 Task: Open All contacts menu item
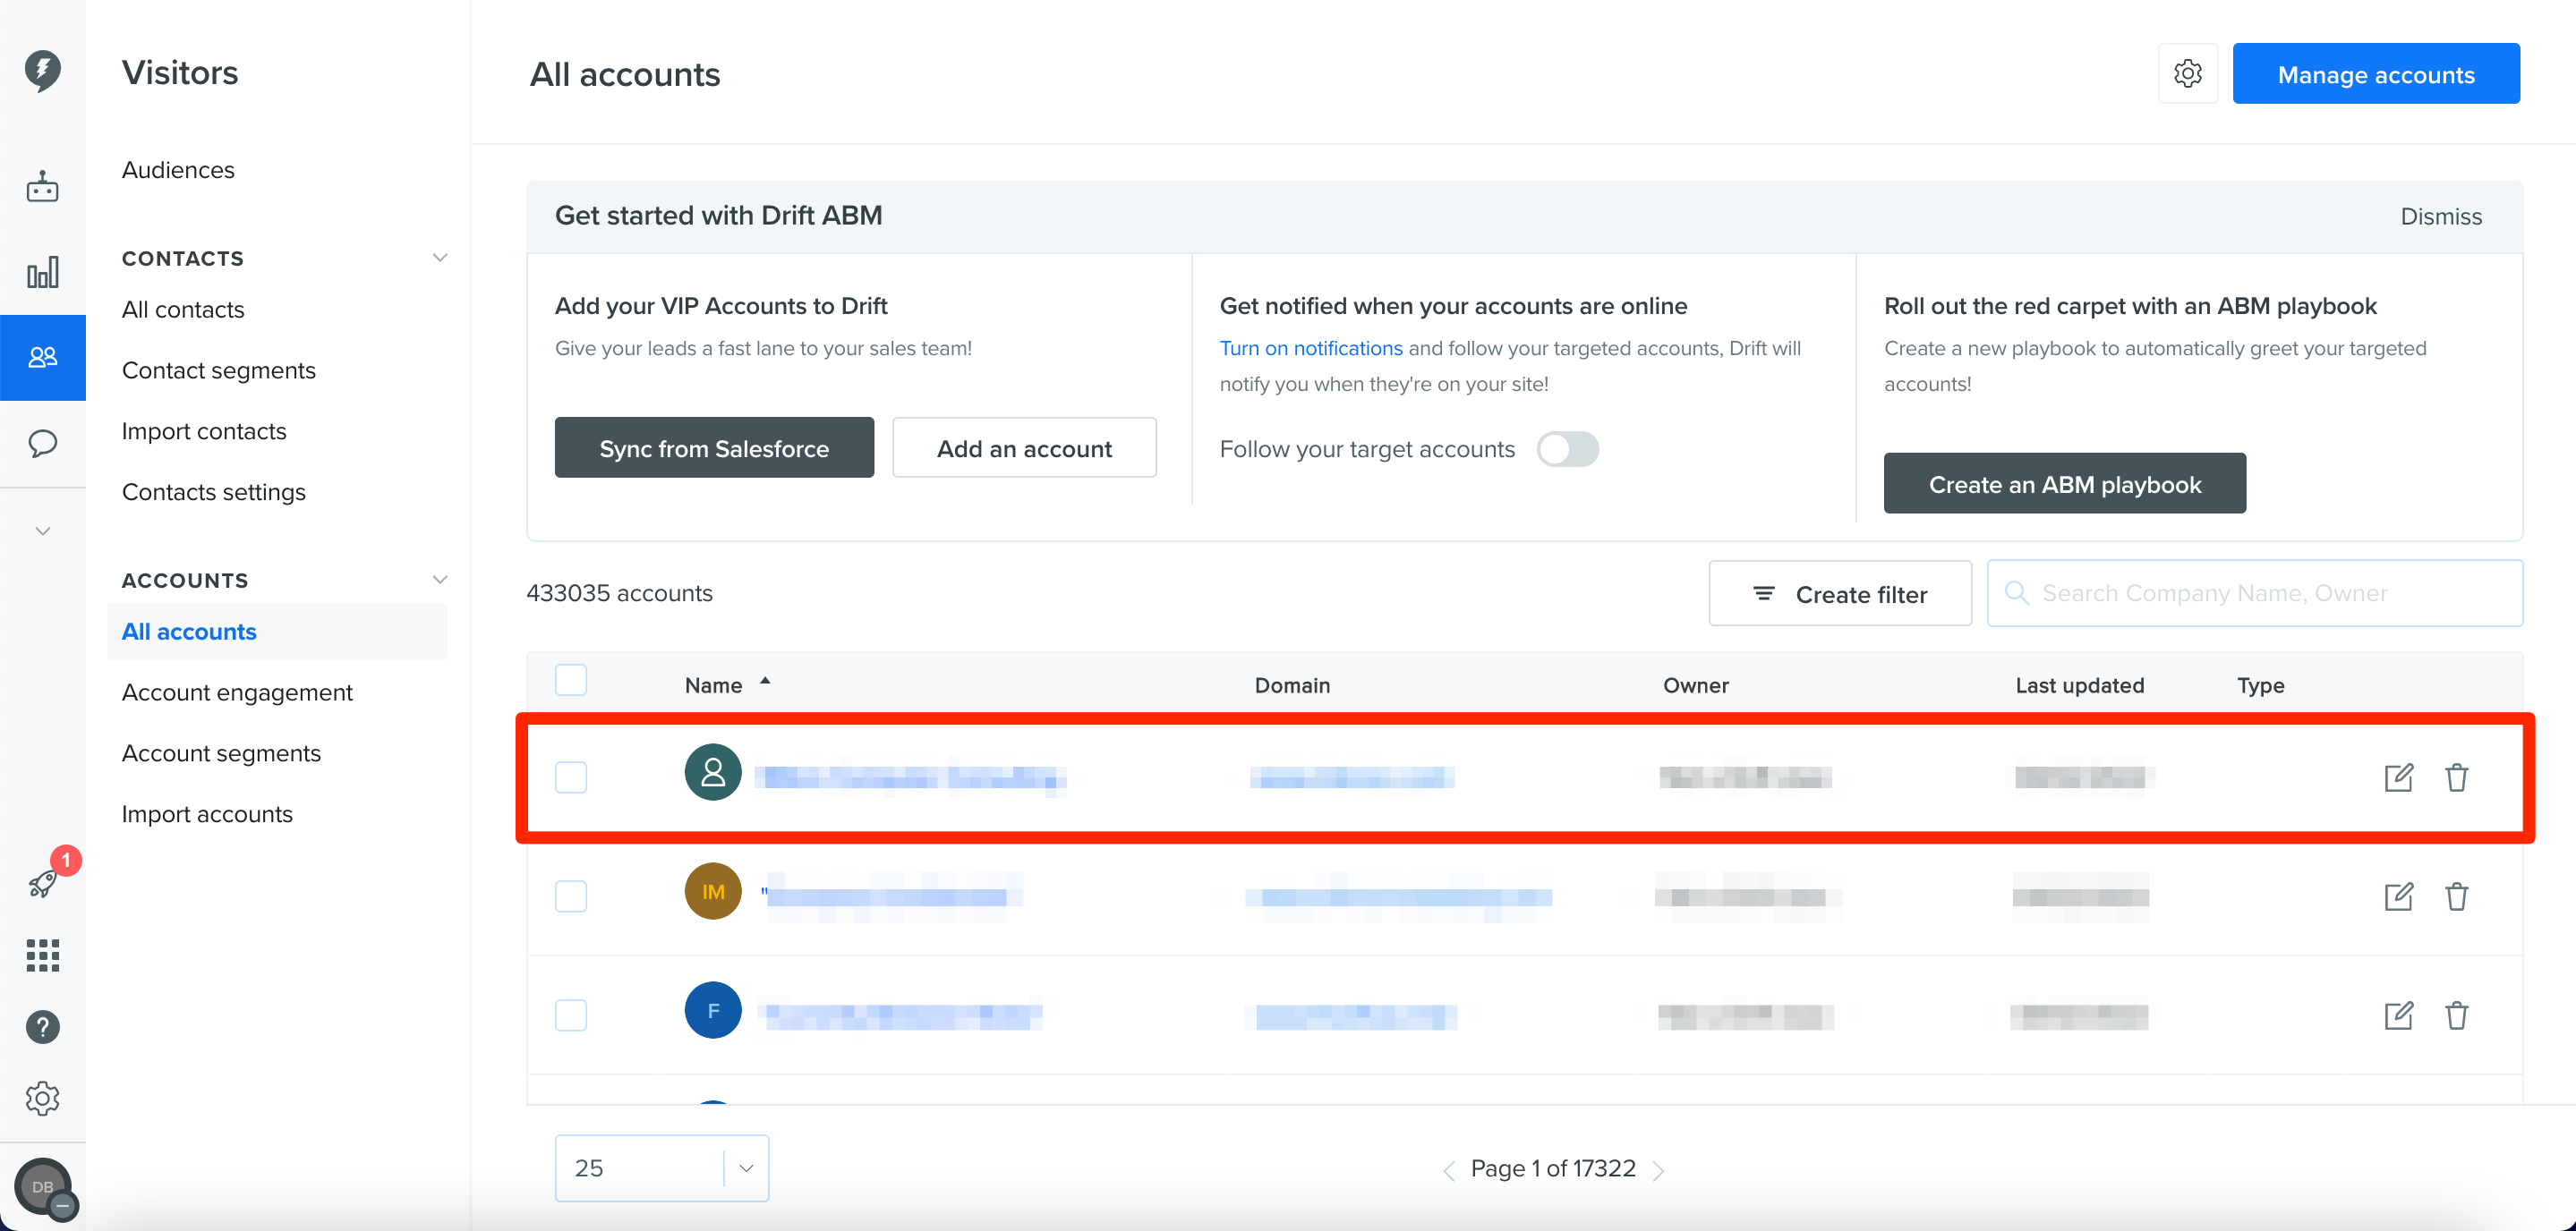(x=183, y=310)
